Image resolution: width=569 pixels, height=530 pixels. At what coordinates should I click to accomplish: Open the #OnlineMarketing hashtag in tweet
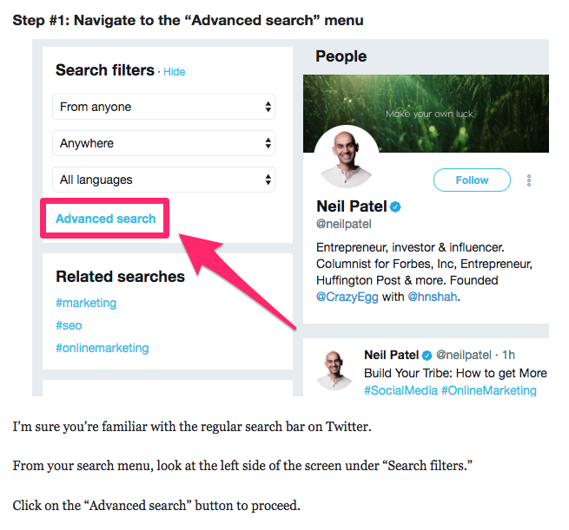click(x=488, y=390)
